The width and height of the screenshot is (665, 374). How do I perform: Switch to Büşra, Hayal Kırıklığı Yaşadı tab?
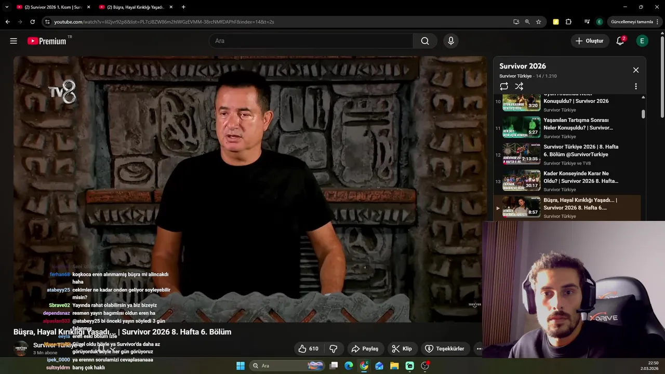click(x=135, y=7)
